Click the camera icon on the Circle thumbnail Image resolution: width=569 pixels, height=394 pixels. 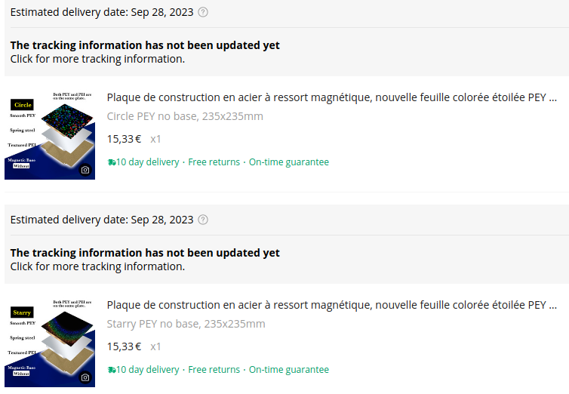tap(85, 170)
